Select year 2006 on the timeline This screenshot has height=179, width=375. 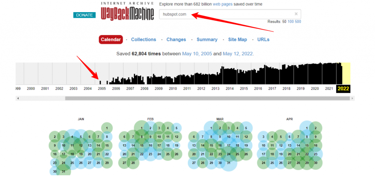[x=116, y=89]
